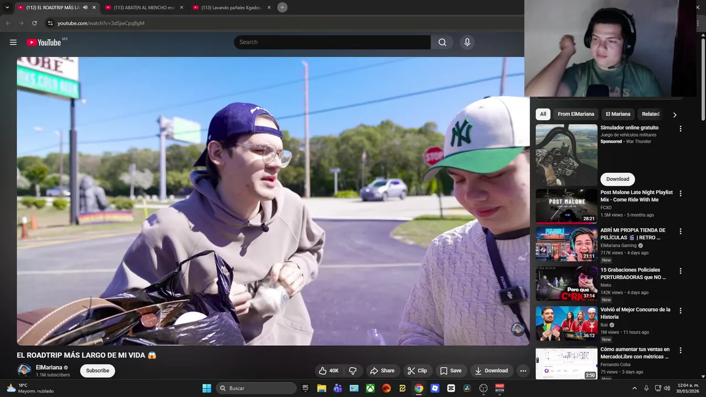
Task: Focus the Chrome address bar URL
Action: [101, 23]
